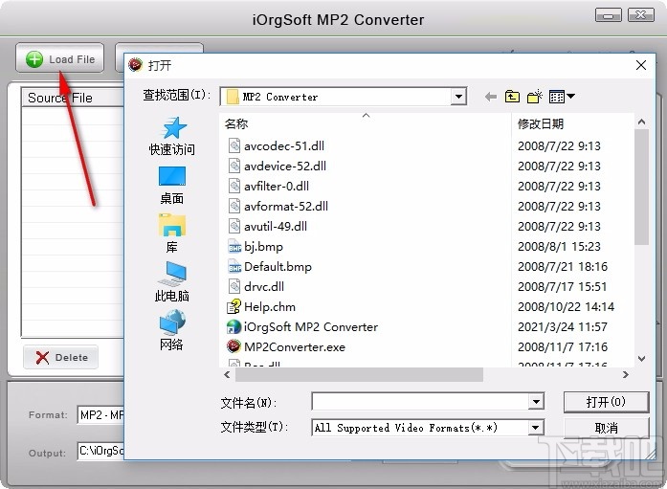The height and width of the screenshot is (489, 667).
Task: Select avcodec-51.dll file
Action: click(283, 145)
